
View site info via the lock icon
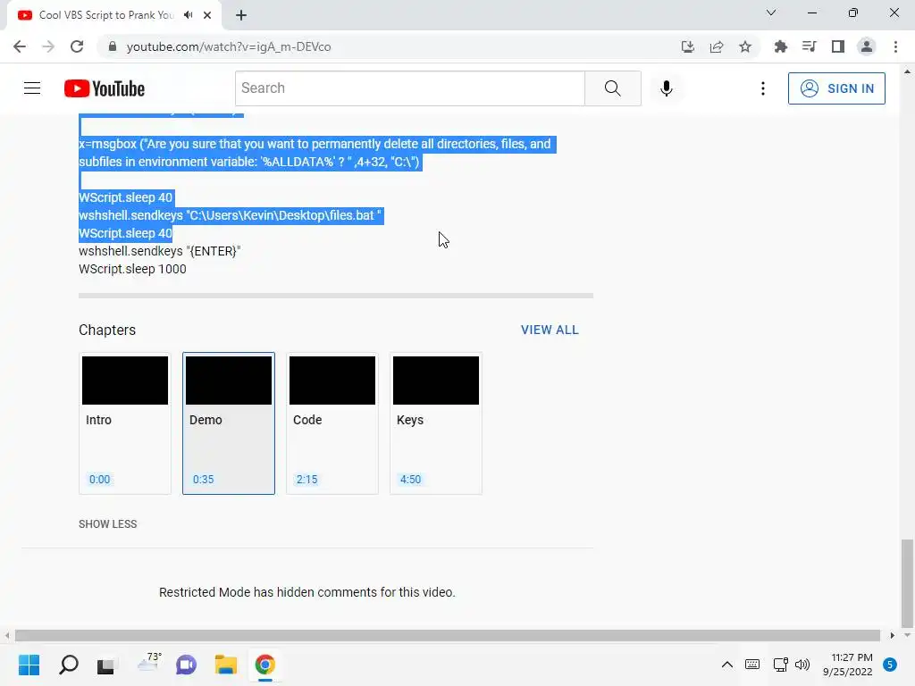[112, 46]
